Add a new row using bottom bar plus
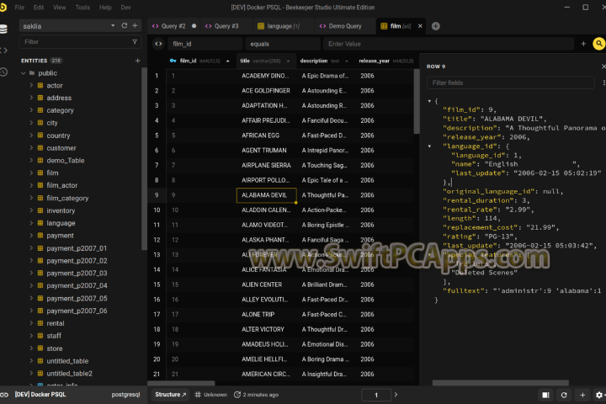Screen dimensions: 606x404 [x=582, y=395]
